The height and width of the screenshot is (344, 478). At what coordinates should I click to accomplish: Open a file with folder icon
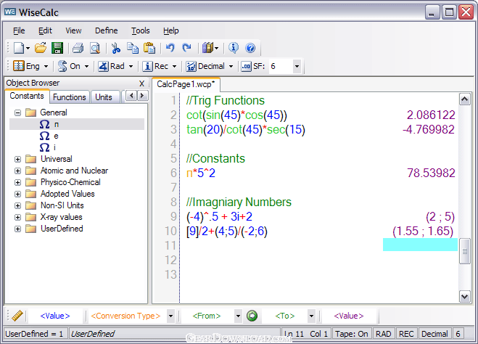[x=40, y=48]
